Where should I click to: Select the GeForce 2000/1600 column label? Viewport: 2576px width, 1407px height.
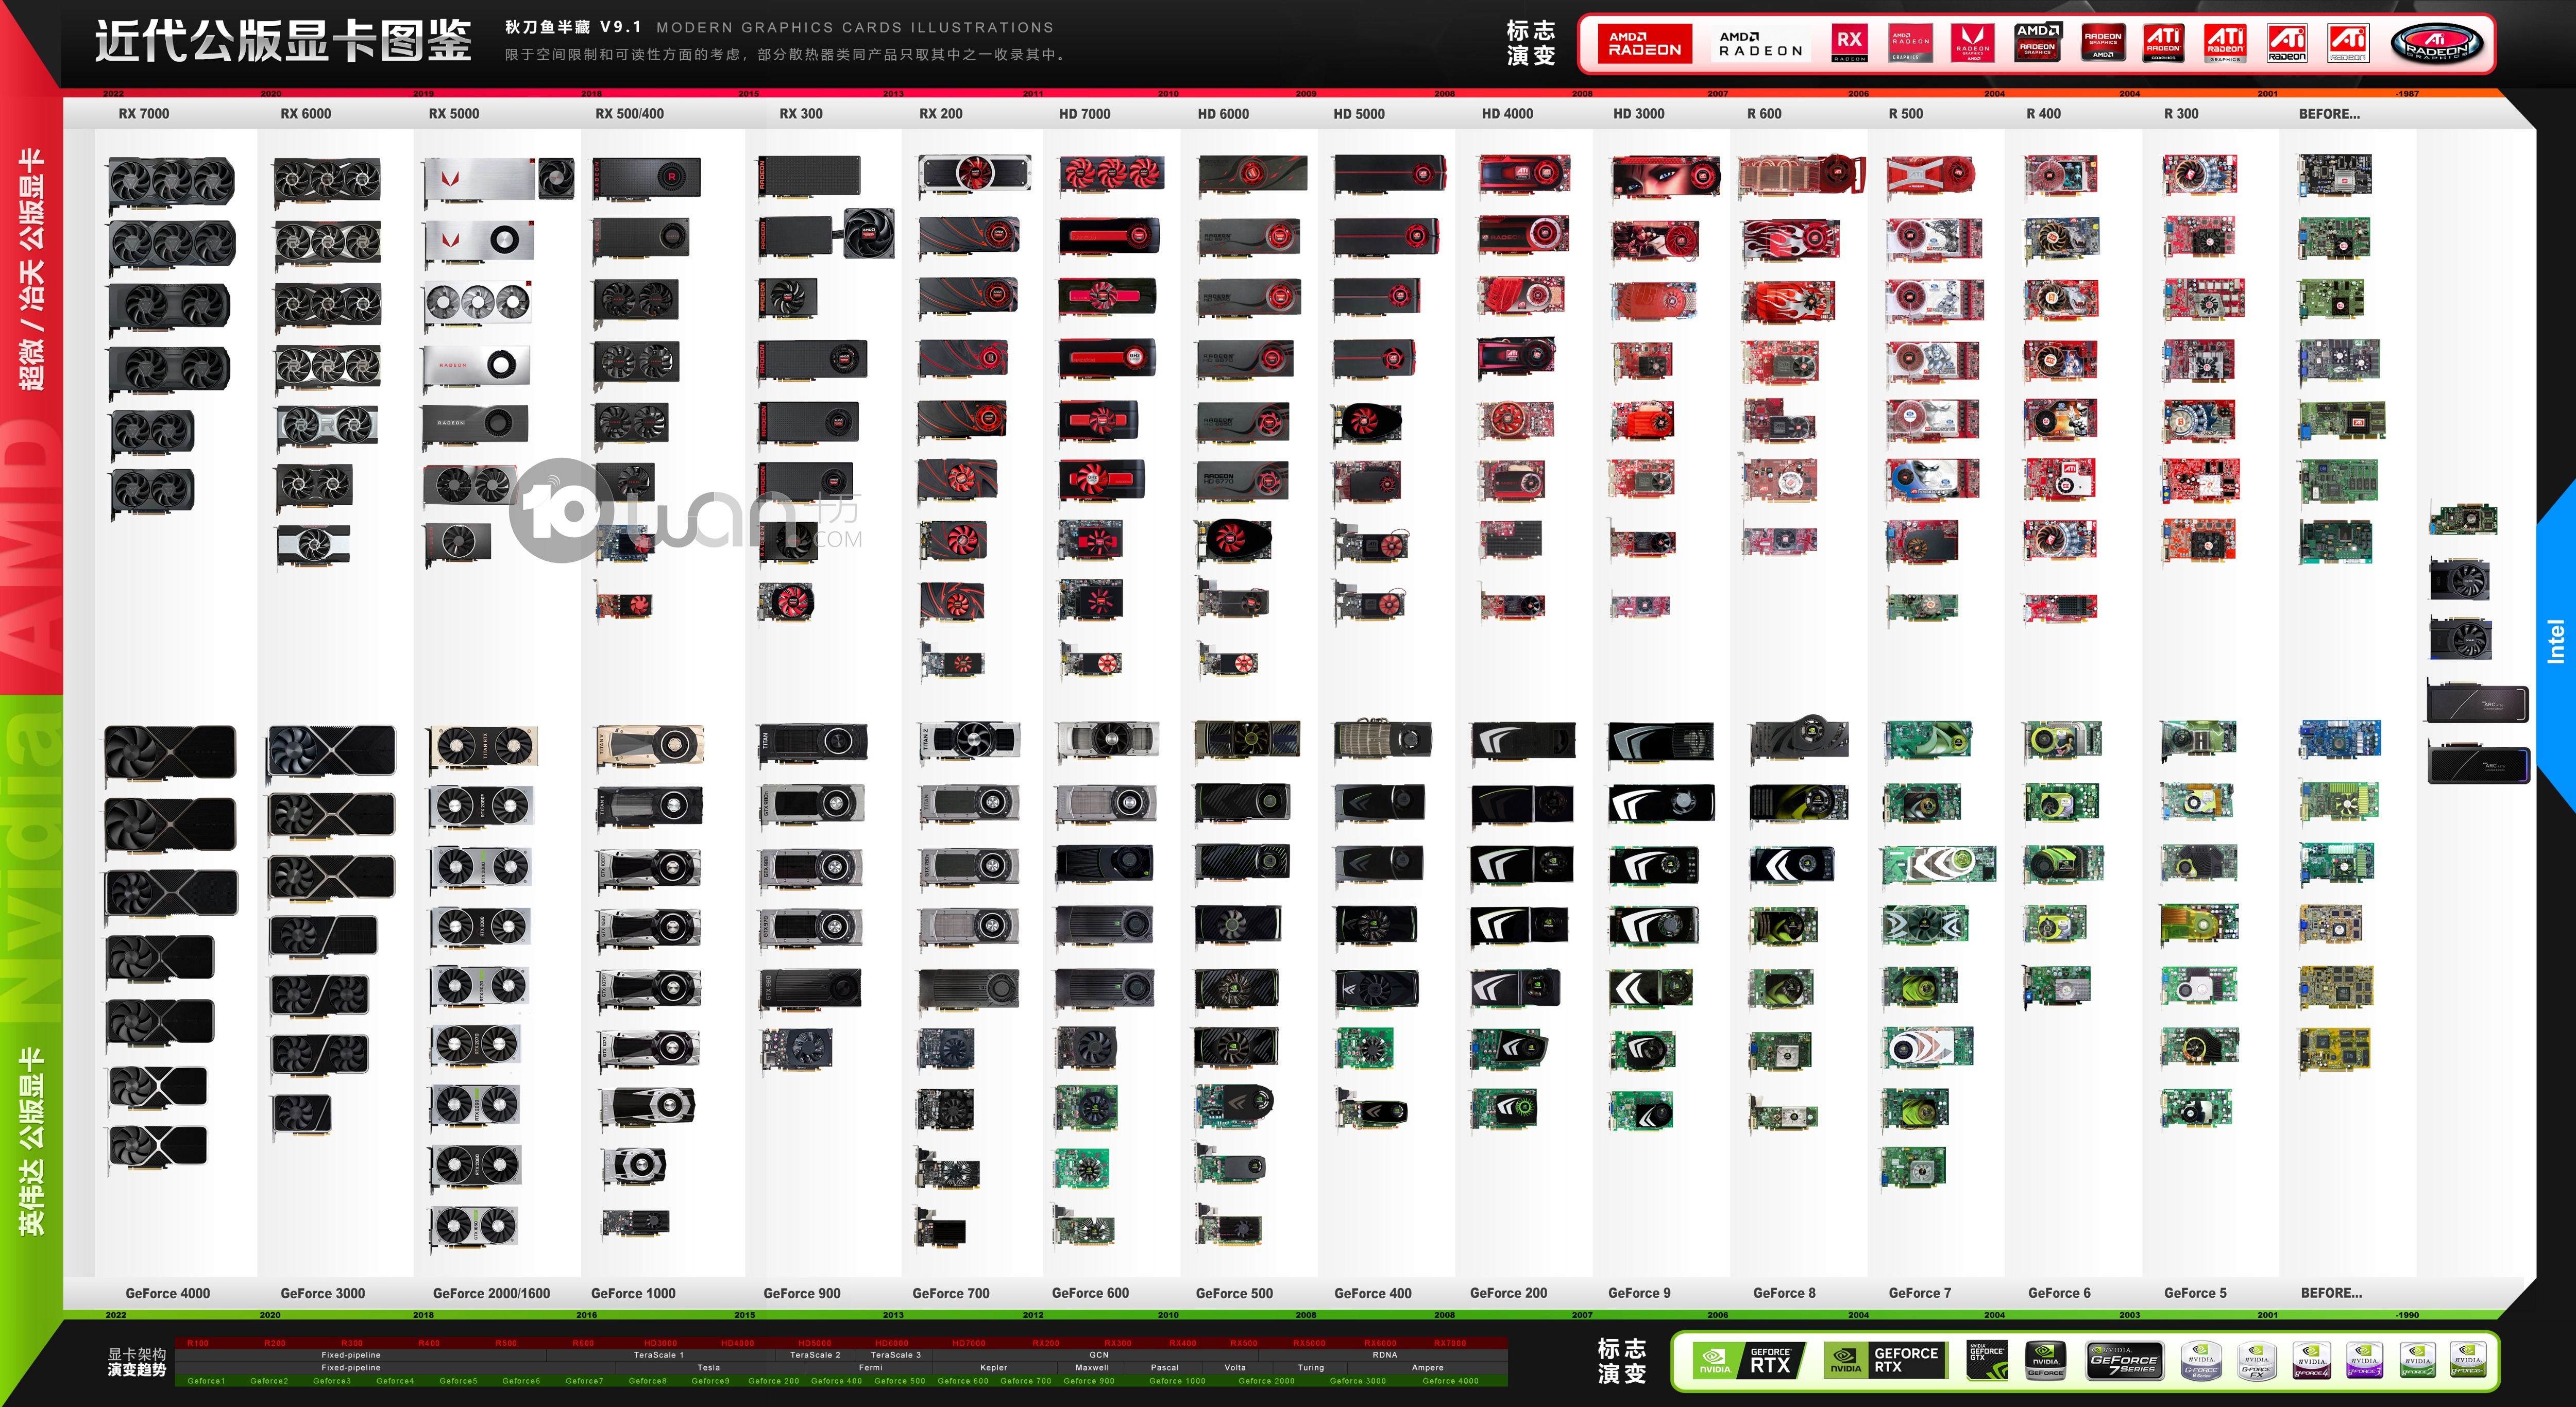[491, 1293]
